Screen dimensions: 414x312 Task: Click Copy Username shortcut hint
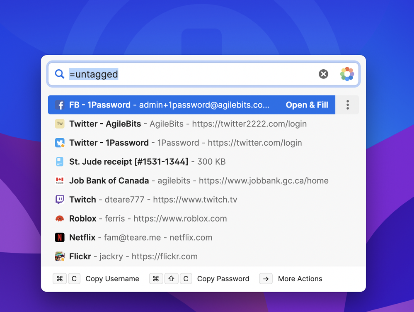click(x=112, y=279)
